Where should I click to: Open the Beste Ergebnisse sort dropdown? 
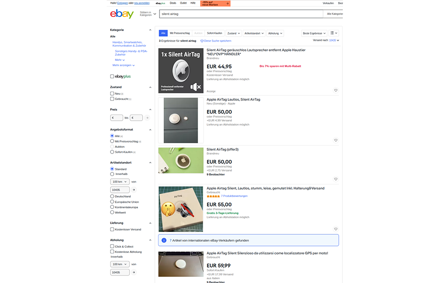pos(314,33)
